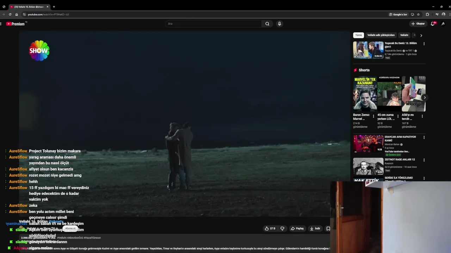Open the media control icon in toolbar

[437, 14]
